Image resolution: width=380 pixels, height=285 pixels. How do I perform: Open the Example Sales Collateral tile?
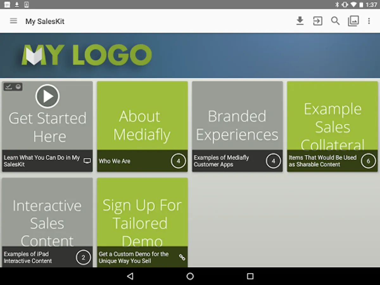click(332, 127)
